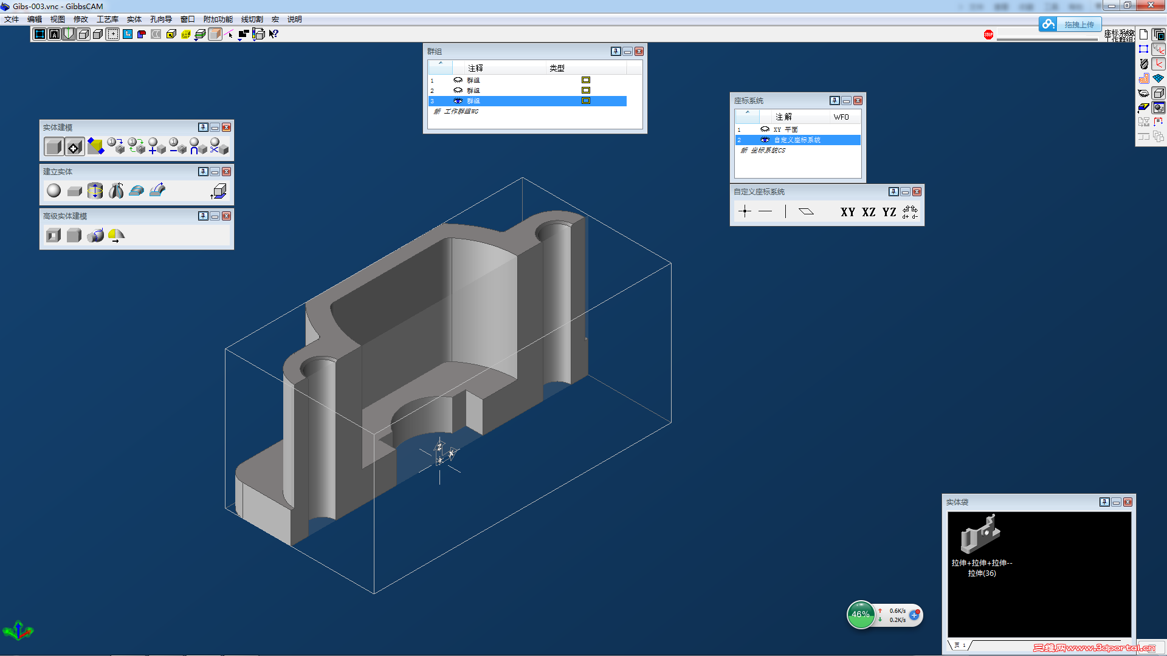This screenshot has height=656, width=1167.
Task: Click the boolean subtract solids icon
Action: click(x=177, y=146)
